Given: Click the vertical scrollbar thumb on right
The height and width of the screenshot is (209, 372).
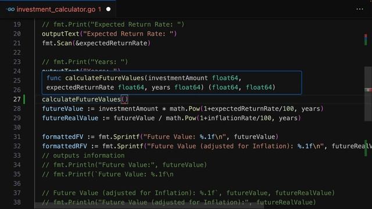Looking at the screenshot, I should [x=368, y=93].
